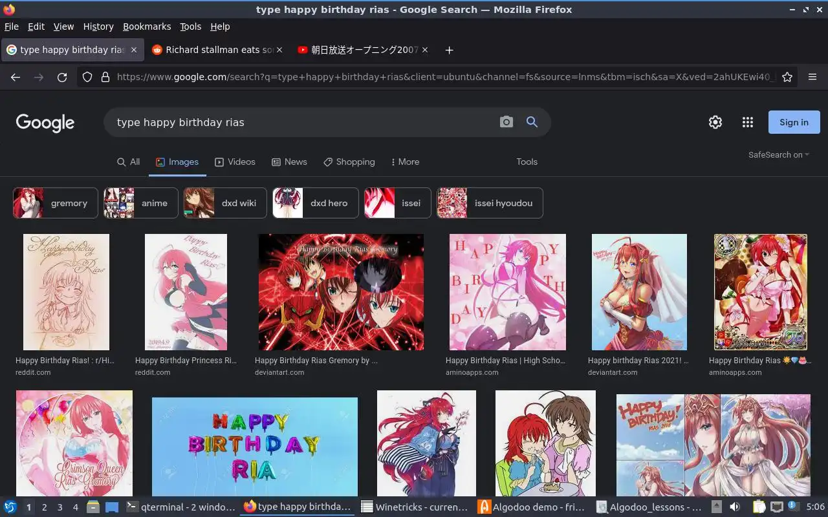Open the View menu

[63, 26]
